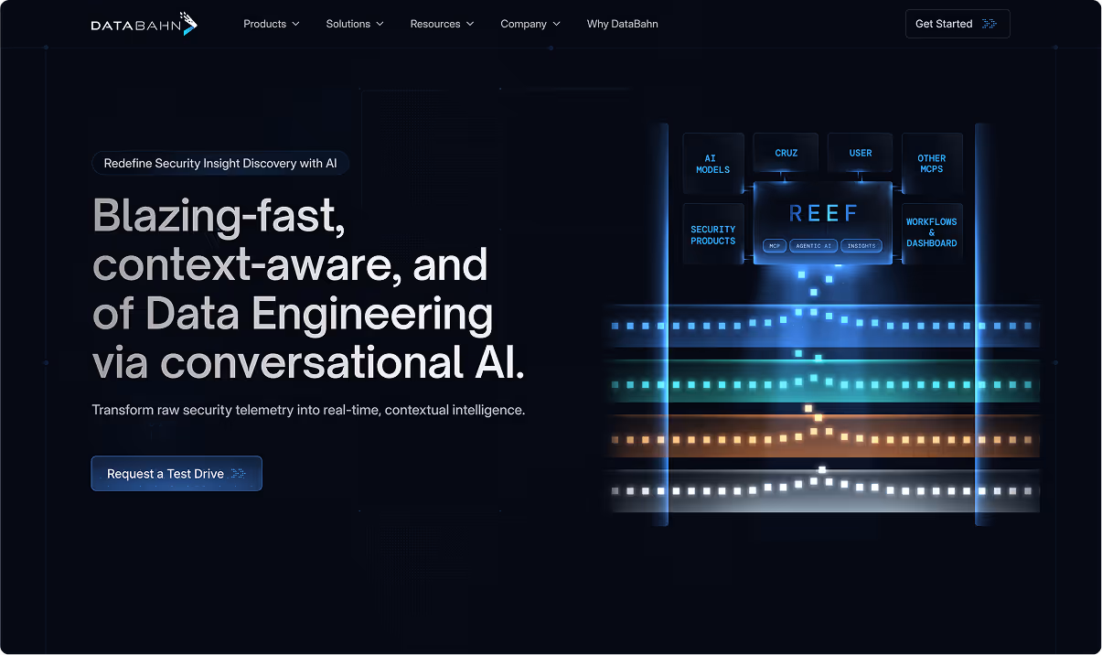Click arrow icon in Request a Test Drive
The height and width of the screenshot is (655, 1102).
[239, 473]
